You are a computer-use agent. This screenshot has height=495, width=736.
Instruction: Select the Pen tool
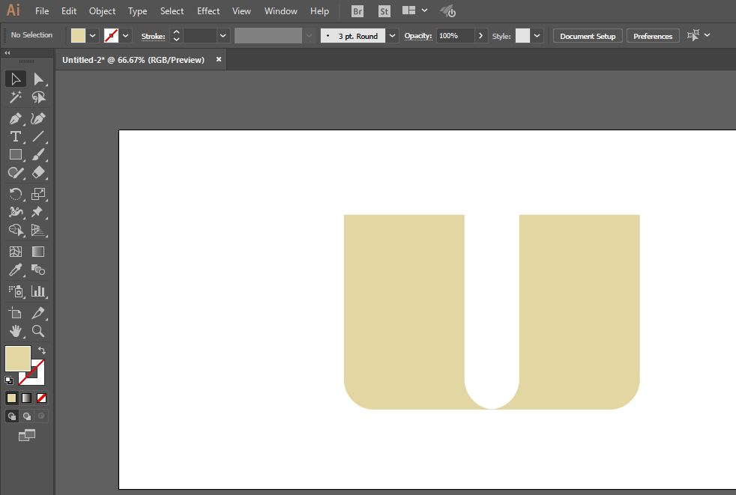(x=16, y=119)
